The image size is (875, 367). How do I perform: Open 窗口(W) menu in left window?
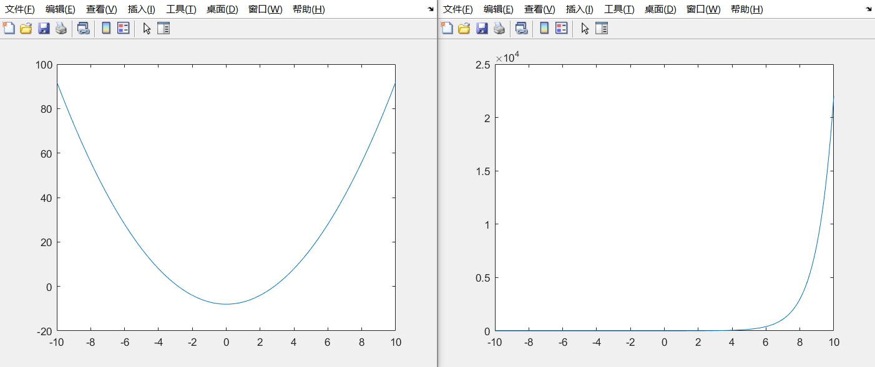pos(265,9)
